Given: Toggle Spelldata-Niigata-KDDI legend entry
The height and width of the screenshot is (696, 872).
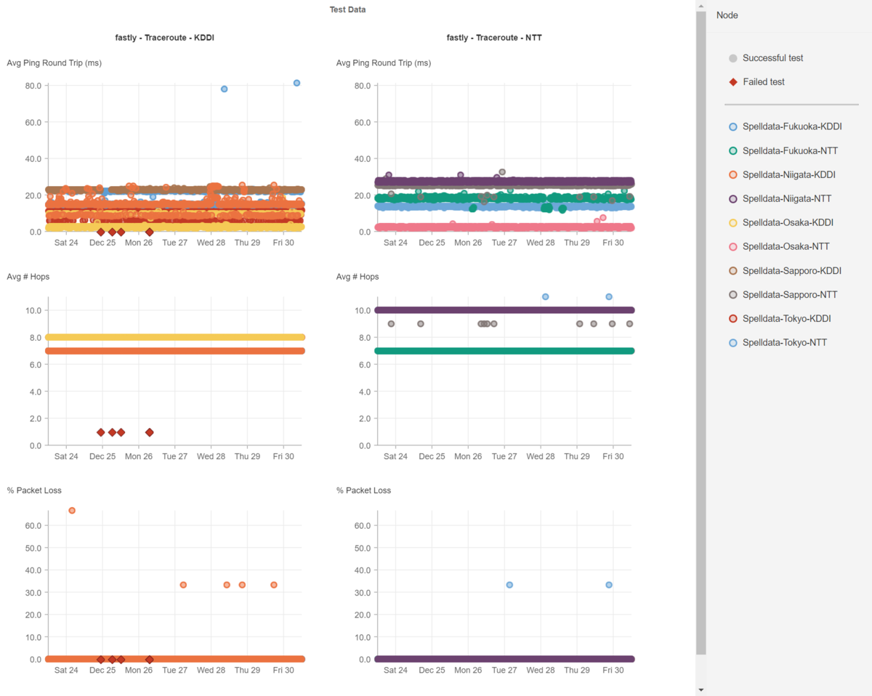Looking at the screenshot, I should click(x=781, y=175).
